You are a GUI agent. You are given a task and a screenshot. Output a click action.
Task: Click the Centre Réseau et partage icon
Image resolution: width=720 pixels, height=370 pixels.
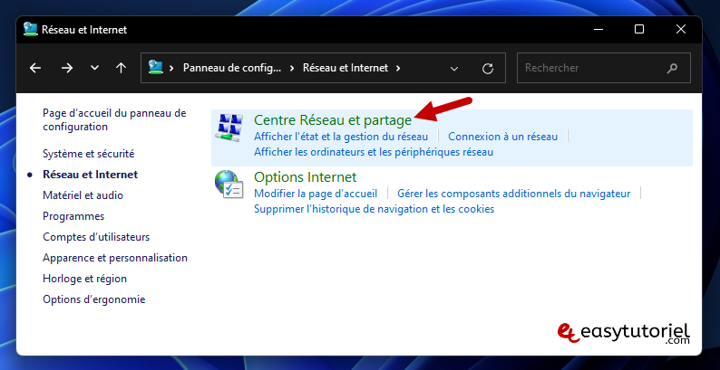pos(229,128)
